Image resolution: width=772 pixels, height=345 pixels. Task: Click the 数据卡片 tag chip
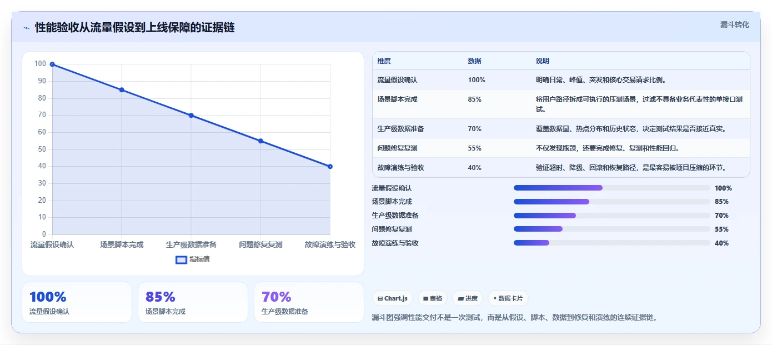508,298
